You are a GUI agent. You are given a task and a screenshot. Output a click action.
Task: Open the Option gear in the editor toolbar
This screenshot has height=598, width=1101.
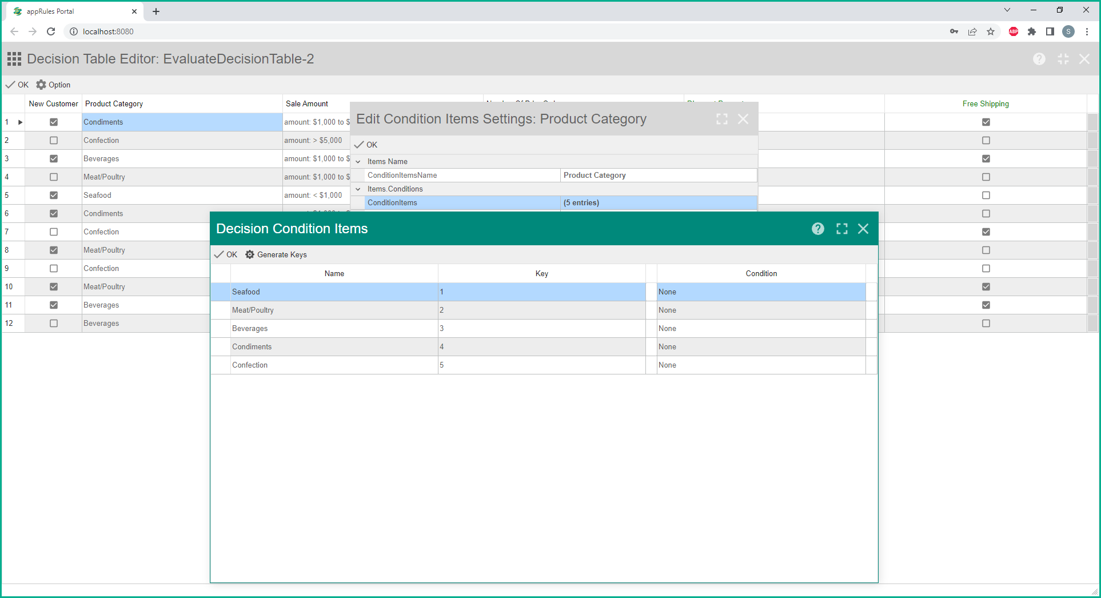pyautogui.click(x=53, y=85)
